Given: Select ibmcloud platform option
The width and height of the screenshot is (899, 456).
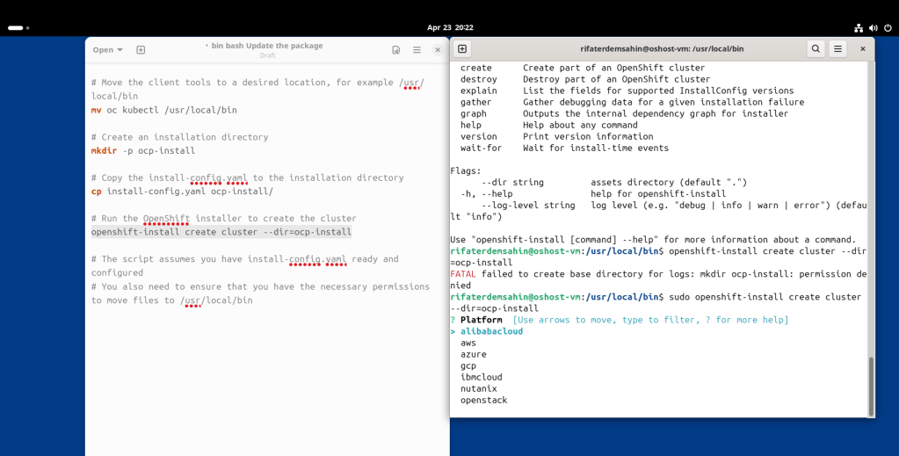Looking at the screenshot, I should pos(482,378).
